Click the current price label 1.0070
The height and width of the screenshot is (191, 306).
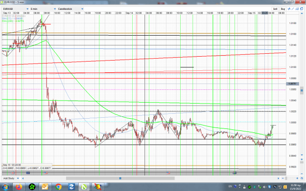[x=292, y=84]
